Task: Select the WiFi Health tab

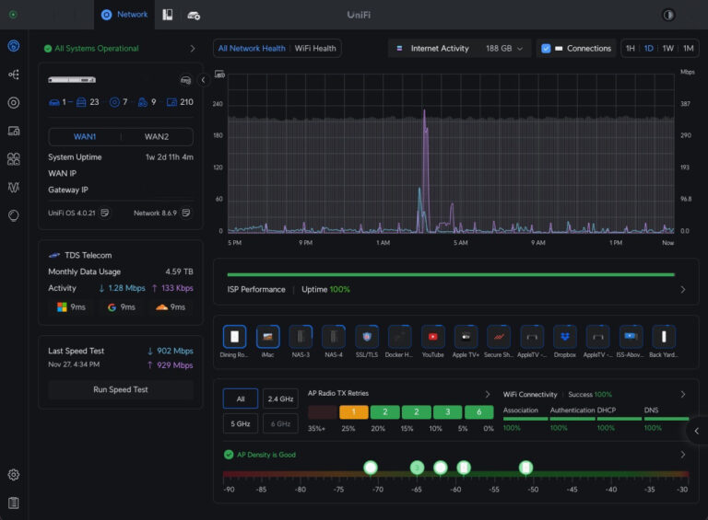Action: (x=315, y=48)
